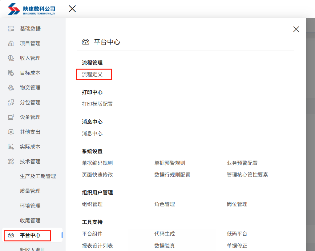Click the 分包管理 icon in sidebar
The height and width of the screenshot is (251, 315).
click(11, 102)
